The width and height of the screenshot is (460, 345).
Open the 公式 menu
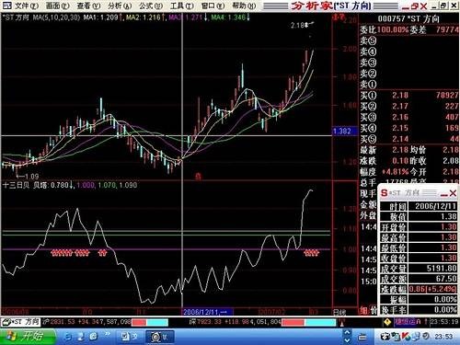pyautogui.click(x=151, y=6)
